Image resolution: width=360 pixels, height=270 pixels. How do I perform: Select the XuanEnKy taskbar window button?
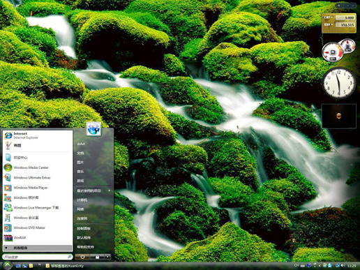pos(64,266)
